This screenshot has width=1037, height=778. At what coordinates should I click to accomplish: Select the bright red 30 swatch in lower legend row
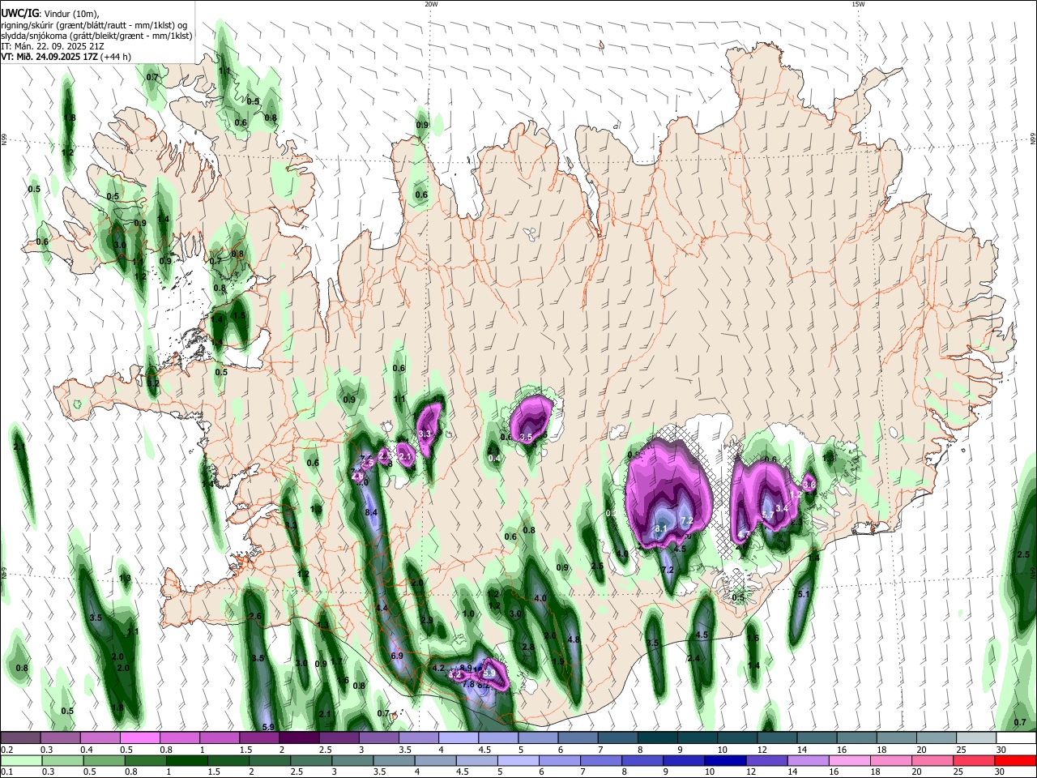point(1016,760)
